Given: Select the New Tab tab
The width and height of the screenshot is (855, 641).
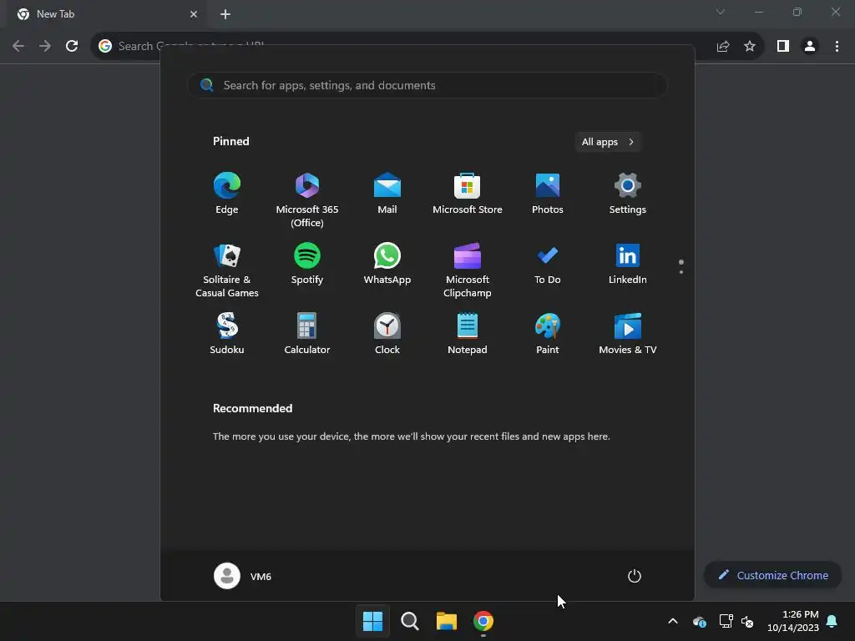Looking at the screenshot, I should tap(106, 14).
